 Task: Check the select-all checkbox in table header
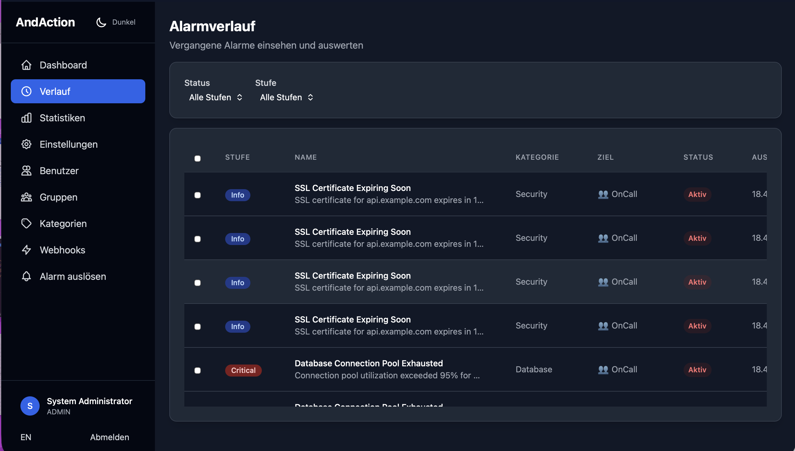coord(197,159)
